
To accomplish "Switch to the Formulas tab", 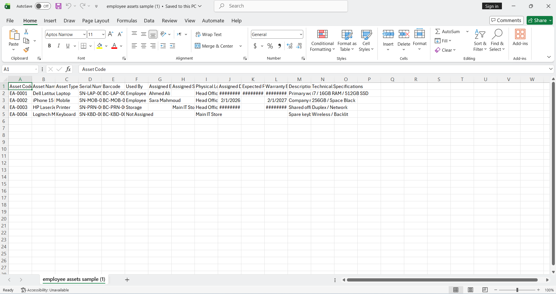I will (127, 21).
